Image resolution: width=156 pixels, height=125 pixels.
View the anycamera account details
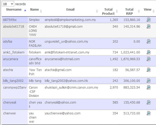[149, 59]
